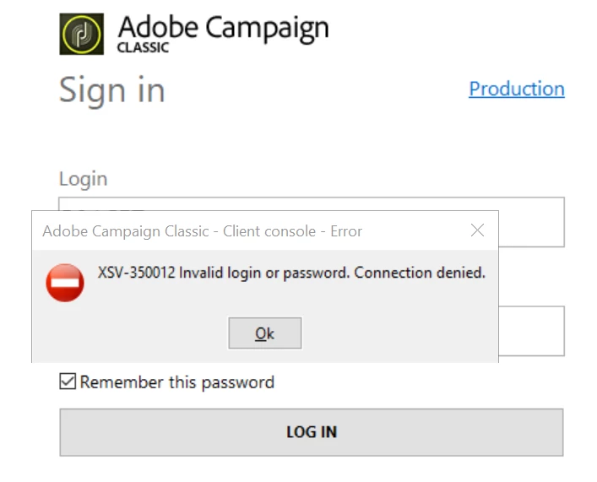Click the XSV-350012 error code

point(135,273)
